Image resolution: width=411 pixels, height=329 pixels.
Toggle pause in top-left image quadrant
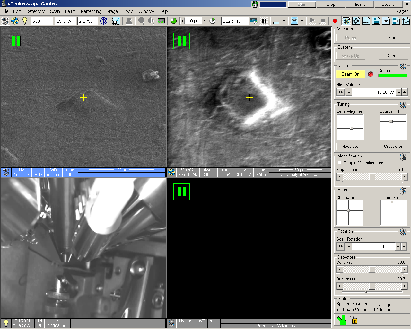(16, 41)
